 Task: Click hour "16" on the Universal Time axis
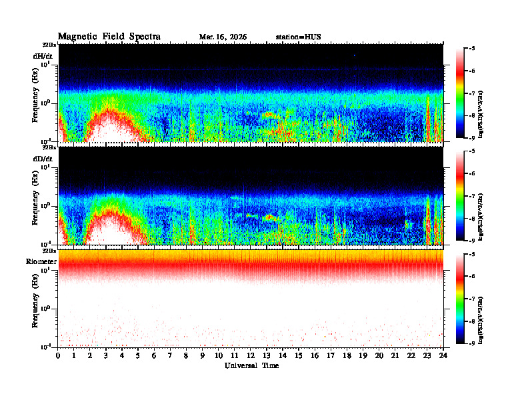[315, 355]
